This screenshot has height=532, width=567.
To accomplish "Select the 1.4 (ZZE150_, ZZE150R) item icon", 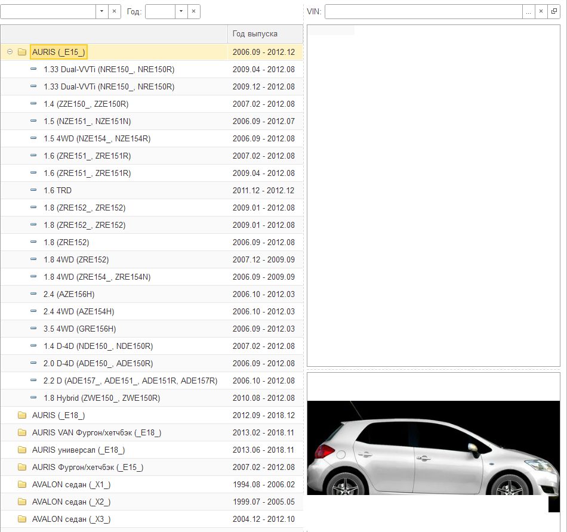I will [33, 103].
